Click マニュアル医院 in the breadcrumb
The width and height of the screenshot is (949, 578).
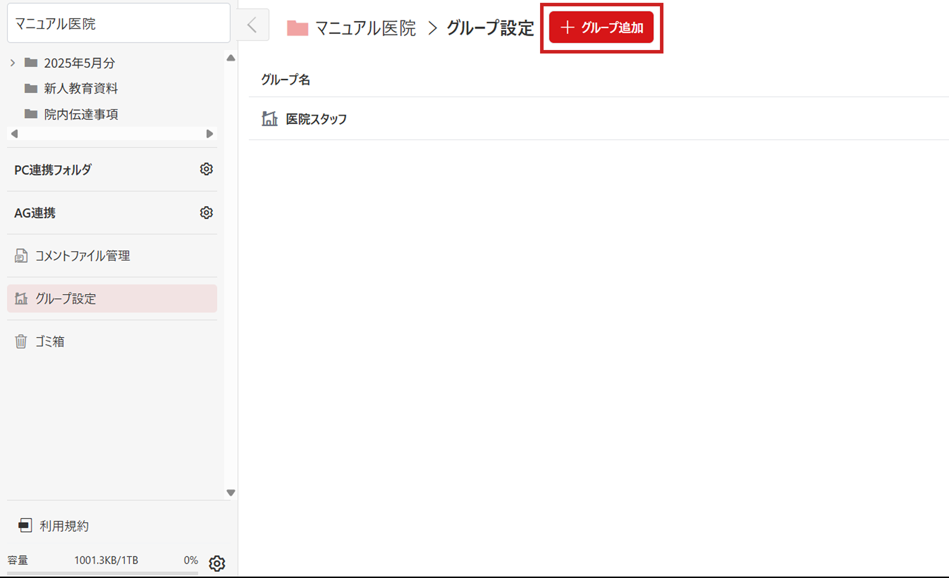click(x=366, y=28)
